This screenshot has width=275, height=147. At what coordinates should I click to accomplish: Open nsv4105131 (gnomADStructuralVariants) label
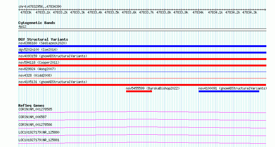click(x=53, y=82)
